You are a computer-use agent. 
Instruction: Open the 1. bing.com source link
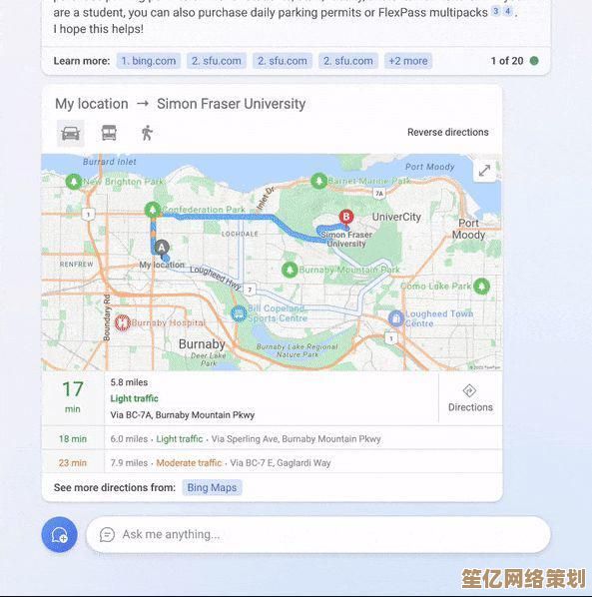tap(149, 61)
